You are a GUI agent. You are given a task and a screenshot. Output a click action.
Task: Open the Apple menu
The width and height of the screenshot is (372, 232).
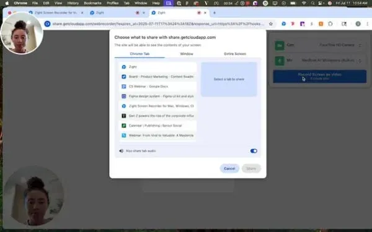pyautogui.click(x=7, y=3)
